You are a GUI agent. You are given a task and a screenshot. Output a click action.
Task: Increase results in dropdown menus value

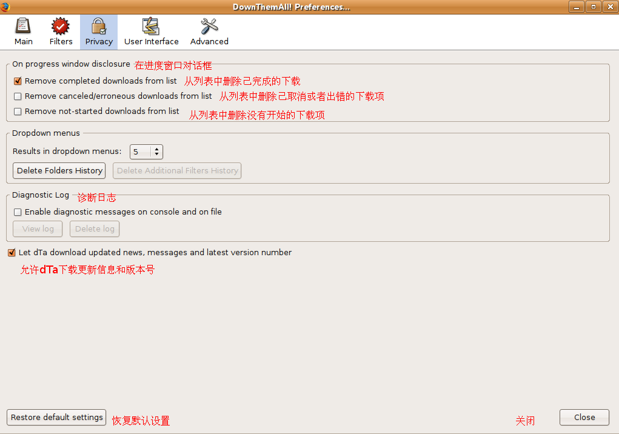coord(157,149)
